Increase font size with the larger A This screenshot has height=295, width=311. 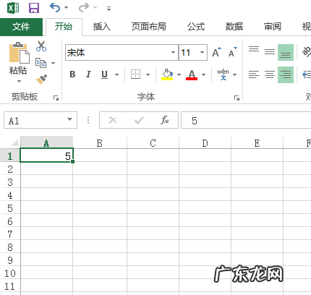(x=216, y=52)
